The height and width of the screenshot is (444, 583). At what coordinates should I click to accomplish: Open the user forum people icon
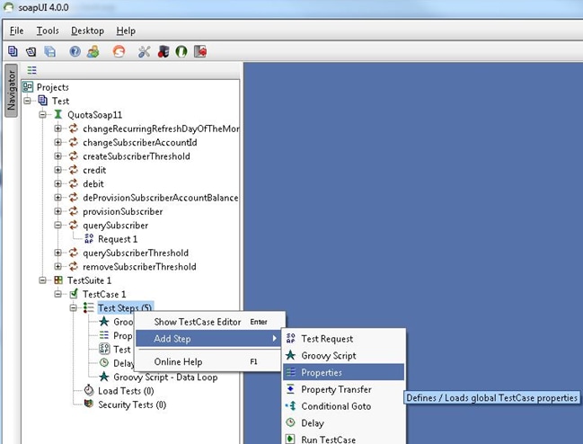(x=93, y=51)
